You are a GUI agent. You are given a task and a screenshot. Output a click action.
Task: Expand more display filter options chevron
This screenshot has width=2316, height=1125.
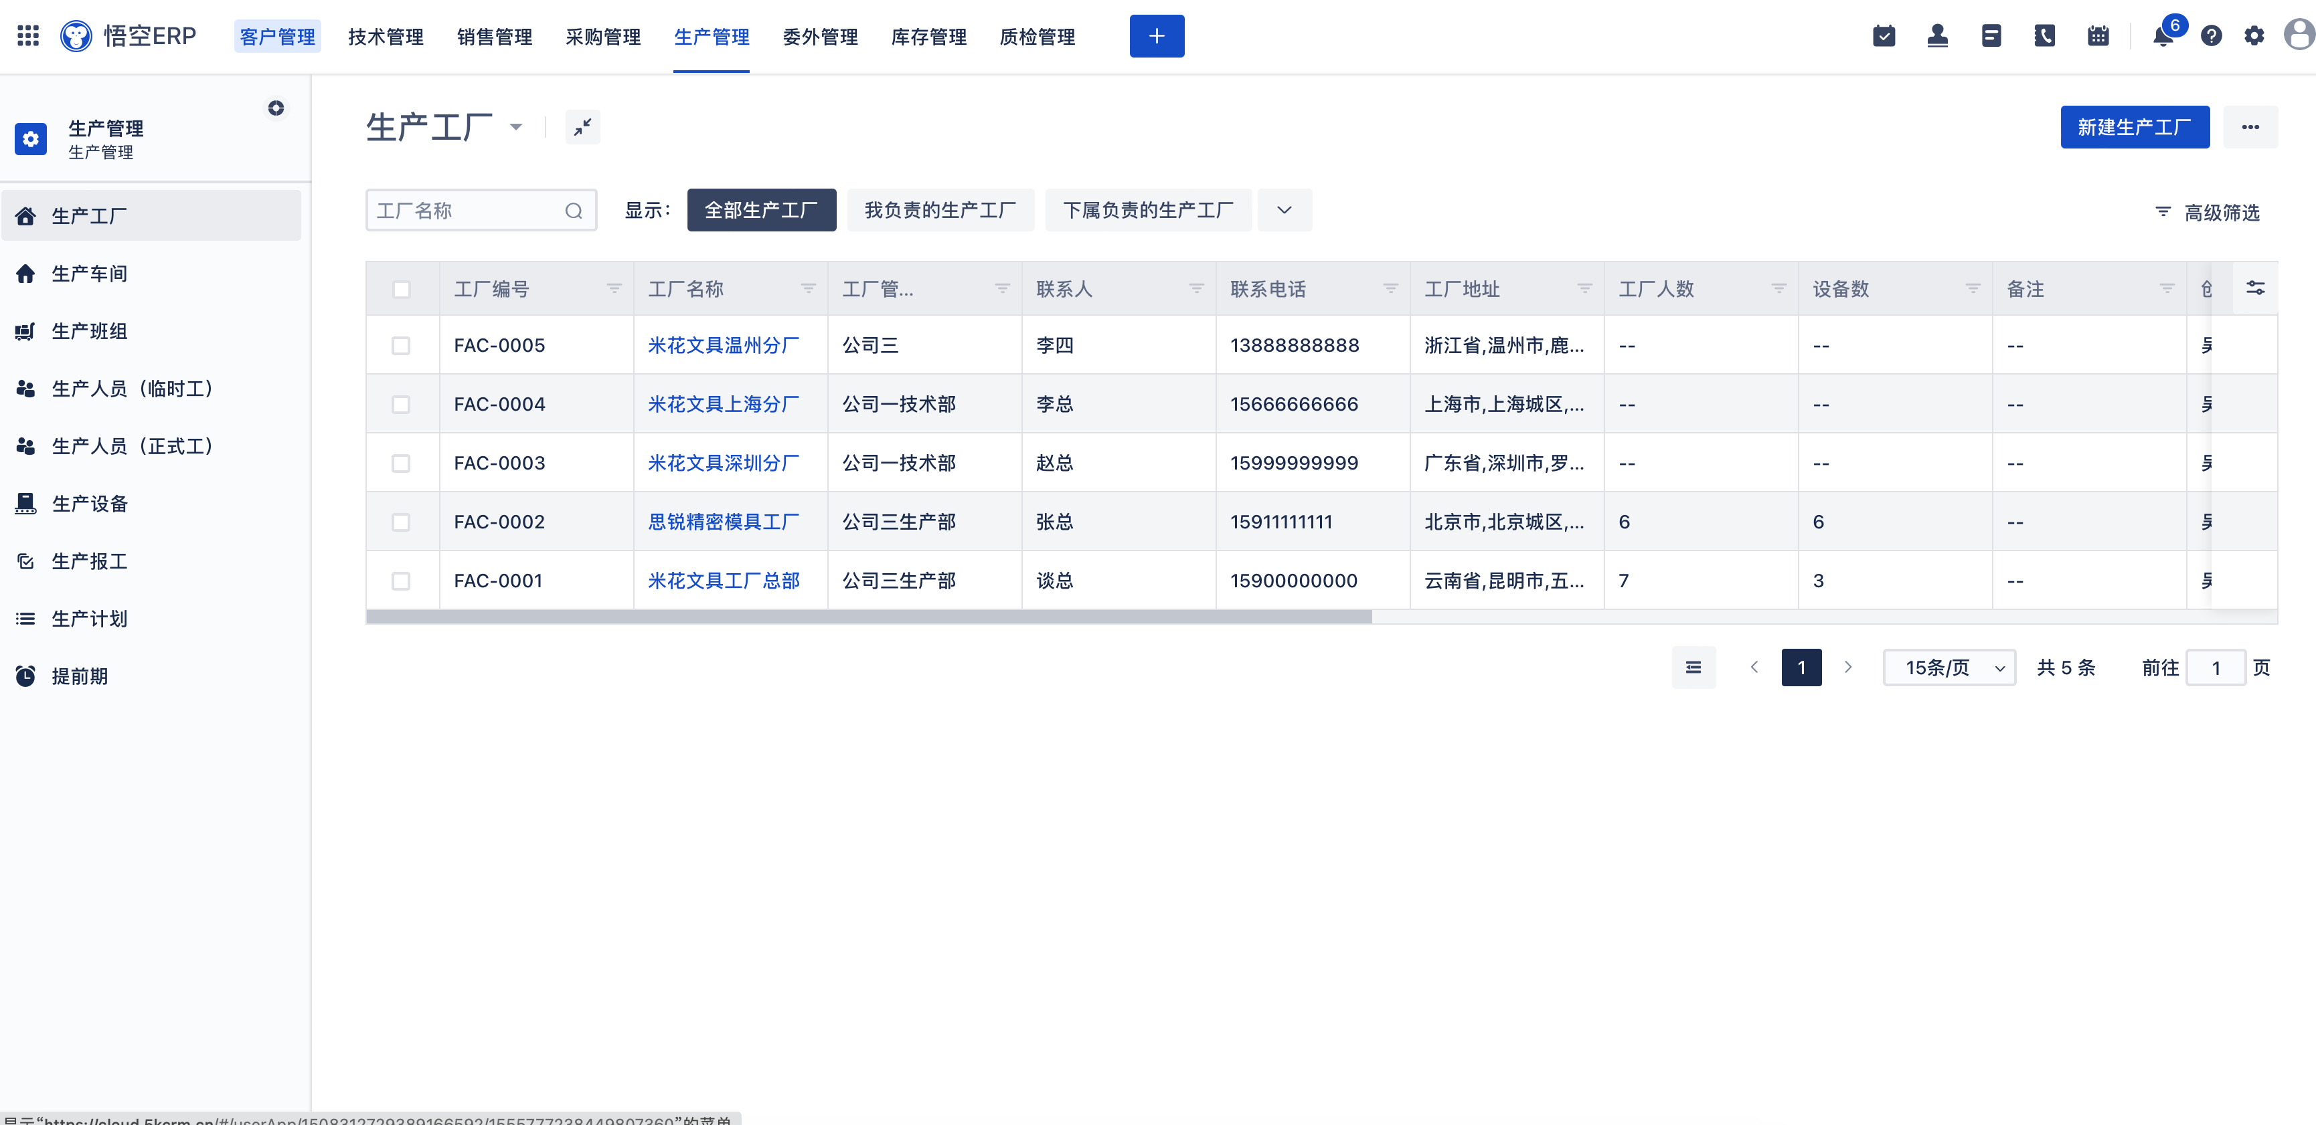tap(1284, 210)
